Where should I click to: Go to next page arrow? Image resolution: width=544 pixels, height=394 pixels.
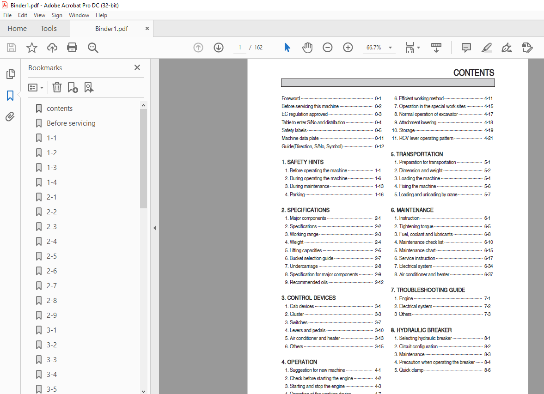coord(219,48)
